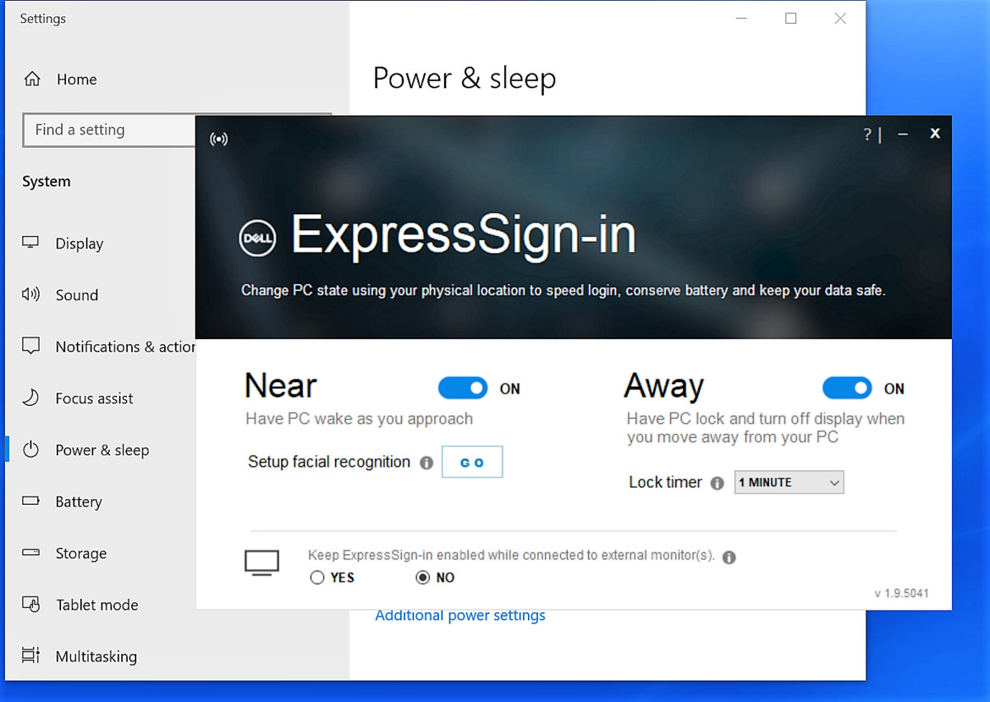Open ExpressSign-in help question mark
Screen dimensions: 990x702
click(x=867, y=134)
